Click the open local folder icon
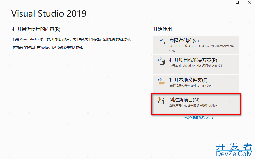This screenshot has height=159, width=255. click(161, 81)
